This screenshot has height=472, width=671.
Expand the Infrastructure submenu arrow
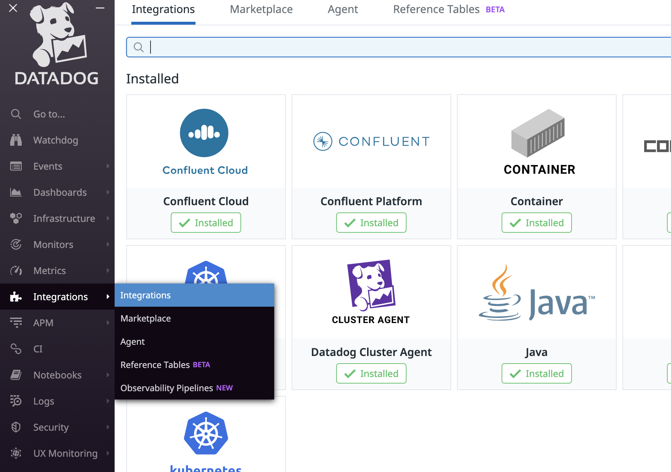point(108,218)
